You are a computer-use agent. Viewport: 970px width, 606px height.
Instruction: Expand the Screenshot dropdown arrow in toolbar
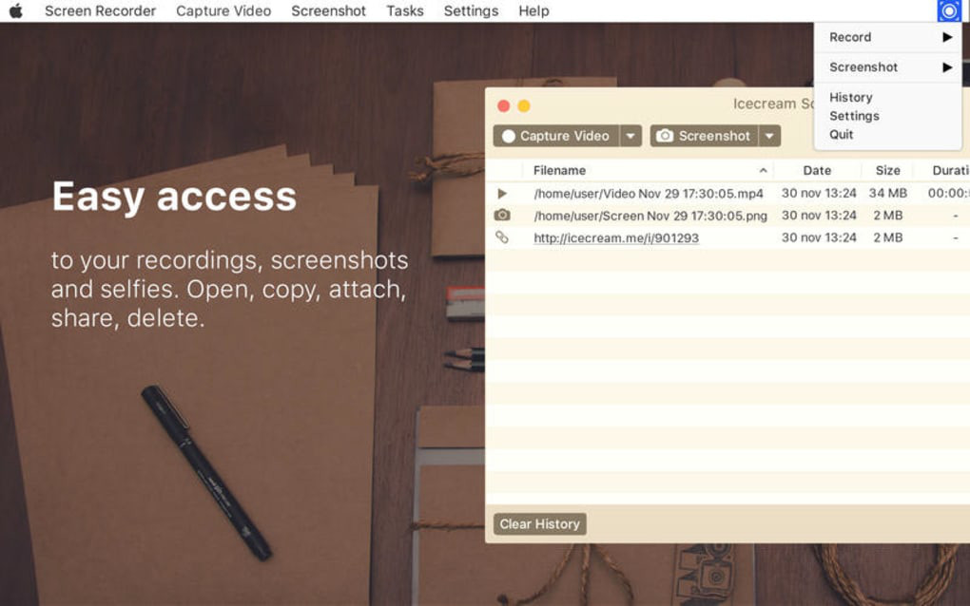tap(769, 136)
